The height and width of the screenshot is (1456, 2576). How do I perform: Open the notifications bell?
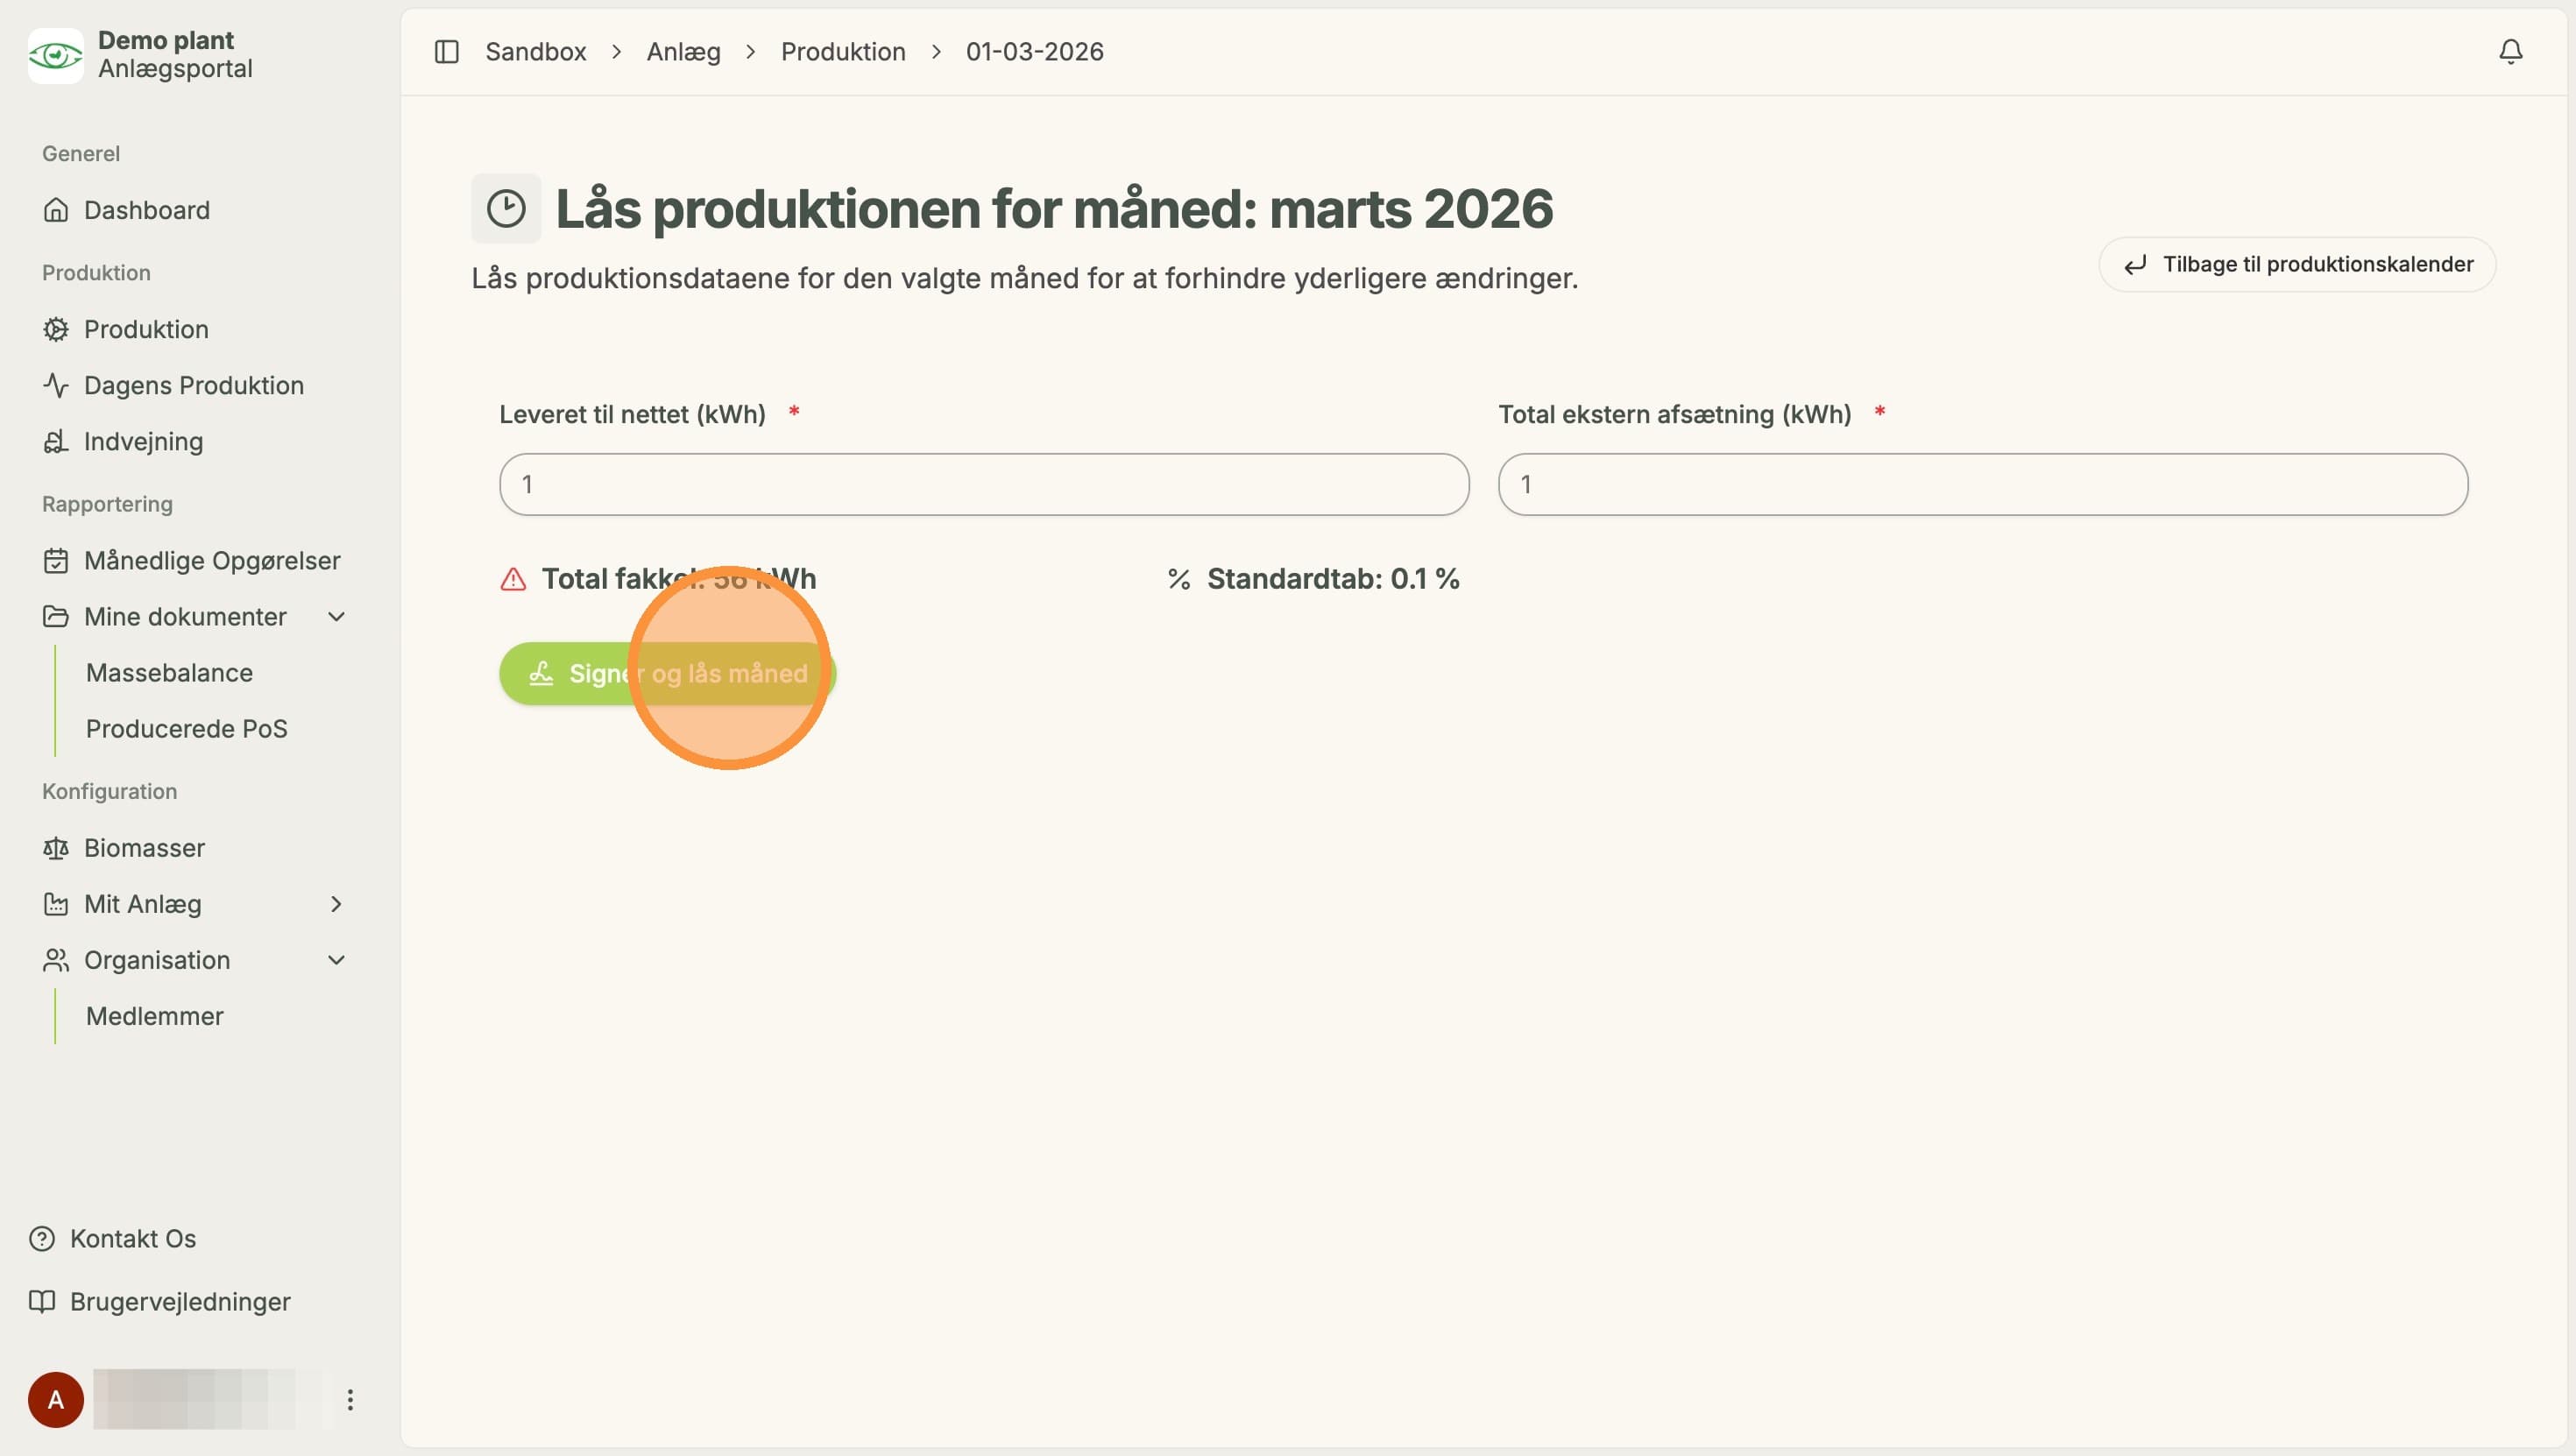(2510, 51)
